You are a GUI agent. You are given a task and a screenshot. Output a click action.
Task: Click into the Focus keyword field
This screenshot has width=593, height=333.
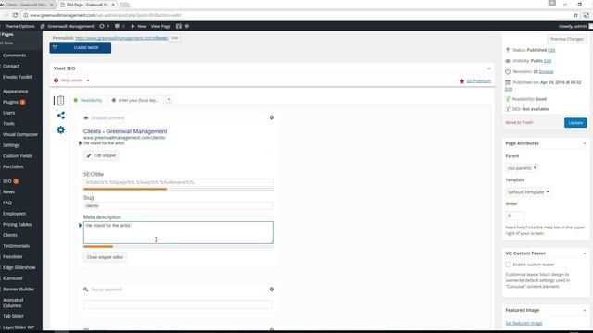[x=178, y=304]
